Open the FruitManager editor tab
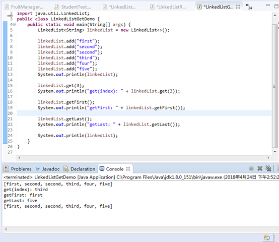The image size is (279, 242). click(24, 7)
